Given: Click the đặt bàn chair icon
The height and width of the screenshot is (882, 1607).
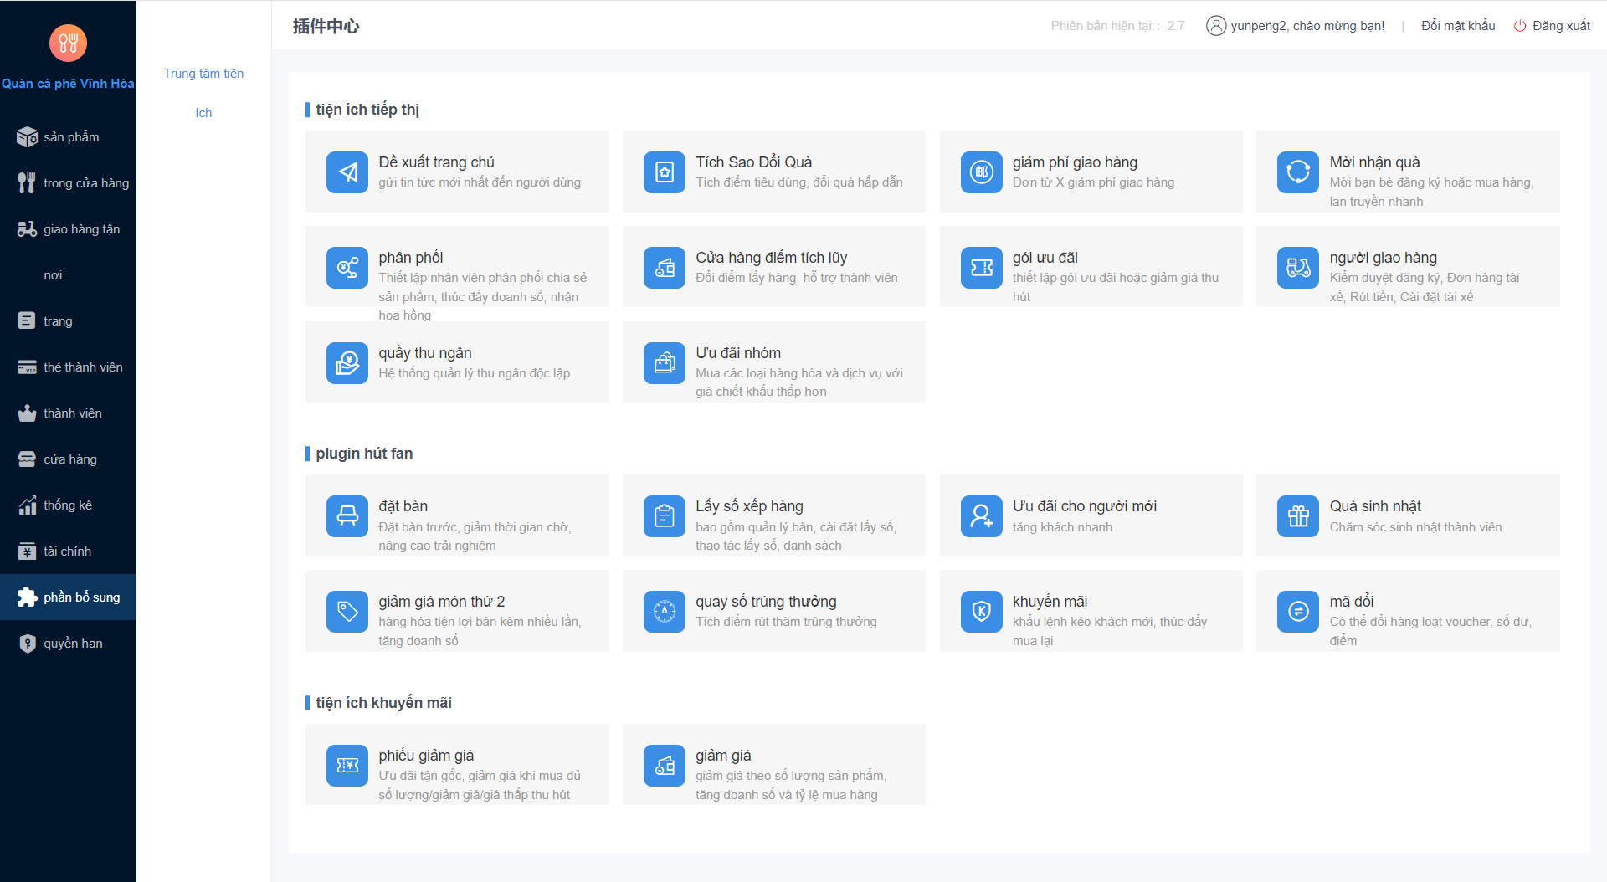Looking at the screenshot, I should pos(347,516).
